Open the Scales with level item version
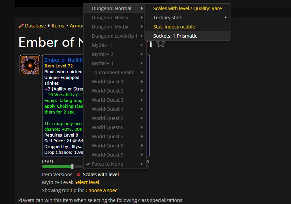The height and width of the screenshot is (204, 291). point(101,175)
